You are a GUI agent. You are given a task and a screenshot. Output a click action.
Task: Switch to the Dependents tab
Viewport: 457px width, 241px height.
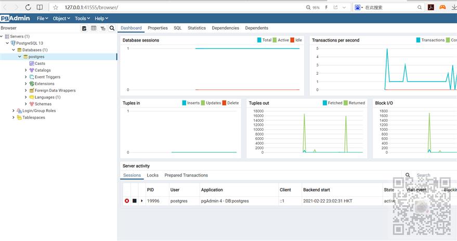[x=256, y=28]
